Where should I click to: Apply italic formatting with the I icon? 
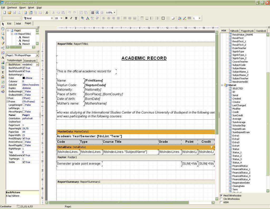(71, 18)
